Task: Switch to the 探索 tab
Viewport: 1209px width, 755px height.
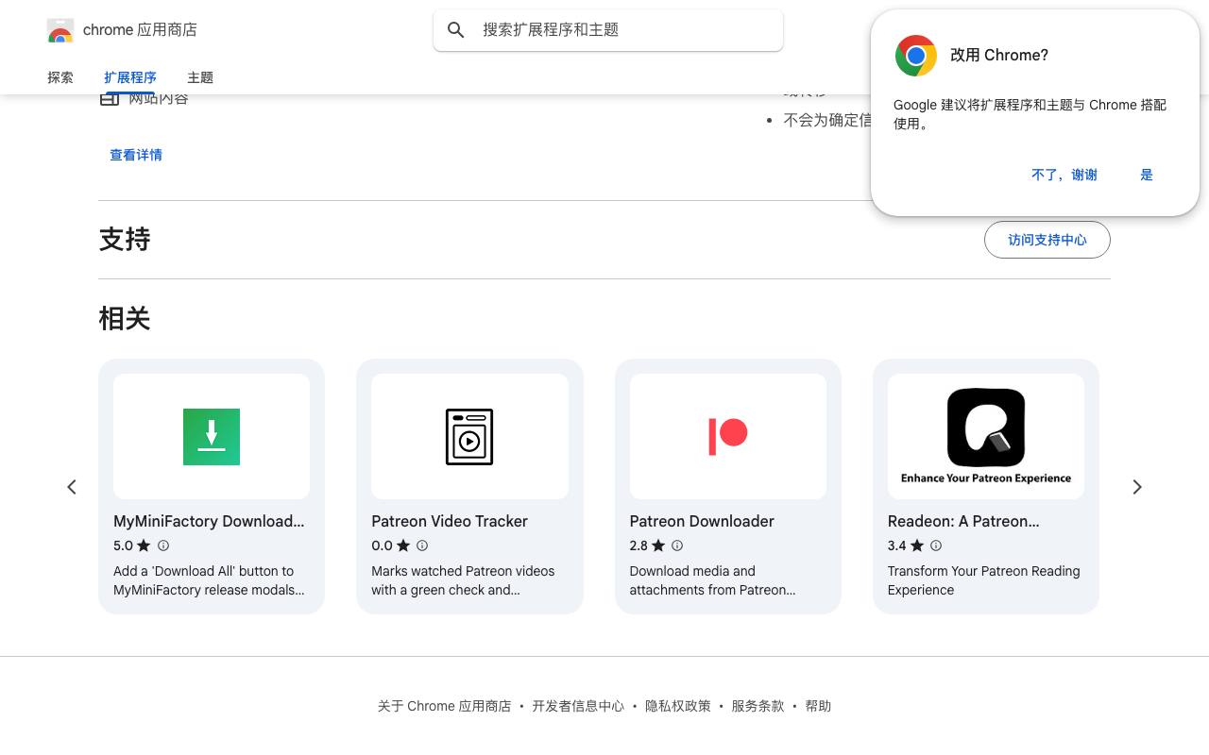Action: click(60, 77)
